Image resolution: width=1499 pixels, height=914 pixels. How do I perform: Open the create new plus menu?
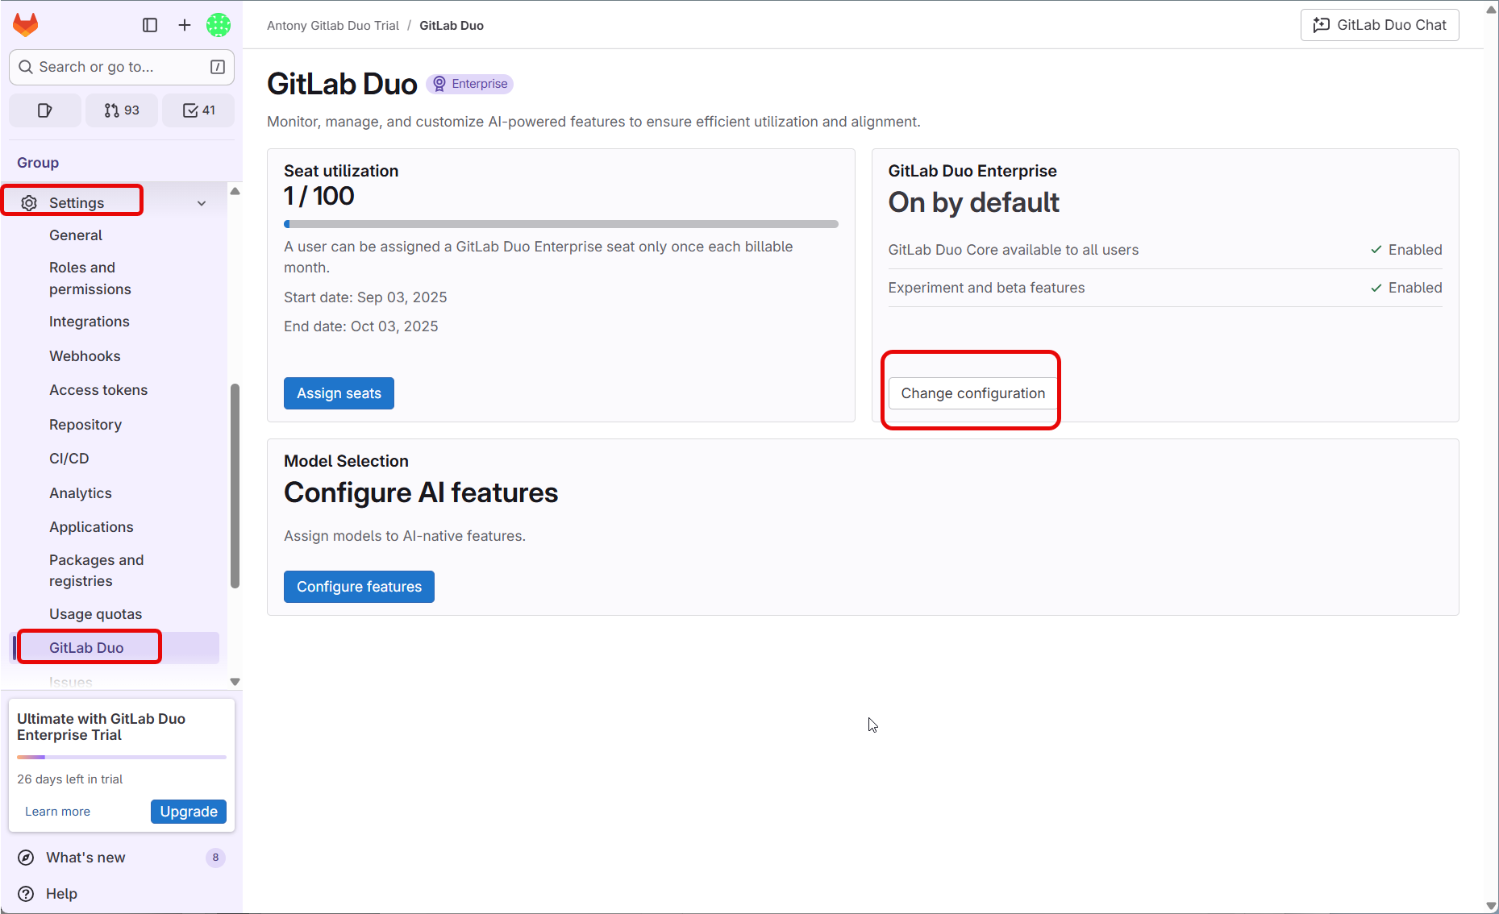[x=185, y=25]
